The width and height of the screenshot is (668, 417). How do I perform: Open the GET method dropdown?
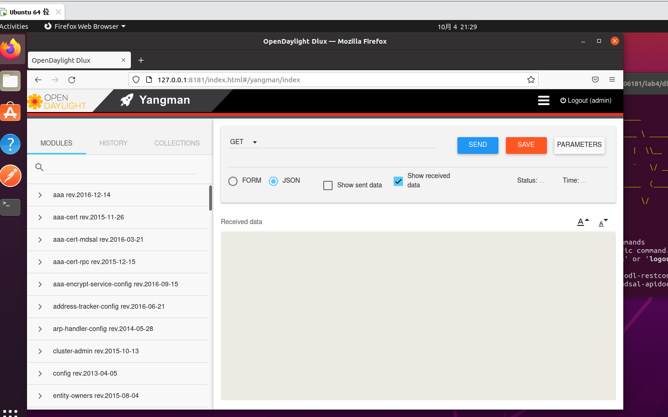pyautogui.click(x=244, y=142)
